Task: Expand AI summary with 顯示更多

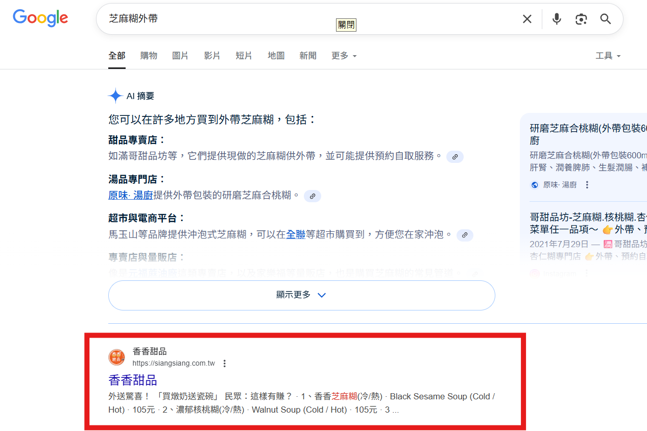Action: pos(301,295)
